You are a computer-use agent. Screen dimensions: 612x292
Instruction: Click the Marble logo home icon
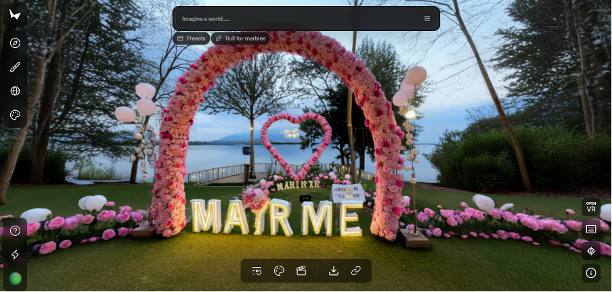15,15
